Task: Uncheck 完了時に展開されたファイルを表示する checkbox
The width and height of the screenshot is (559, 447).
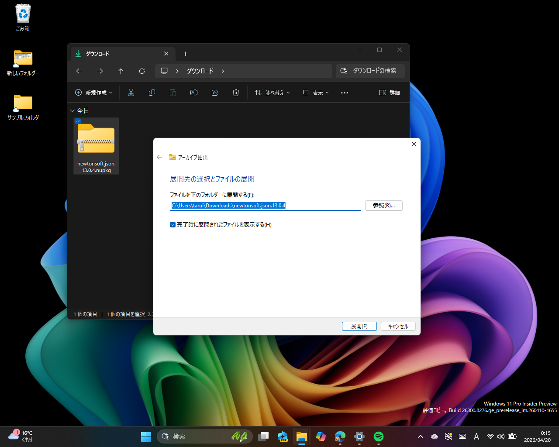Action: 173,225
